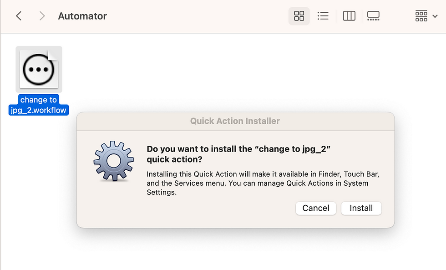Switch Finder to column view
The height and width of the screenshot is (270, 446).
pos(349,16)
